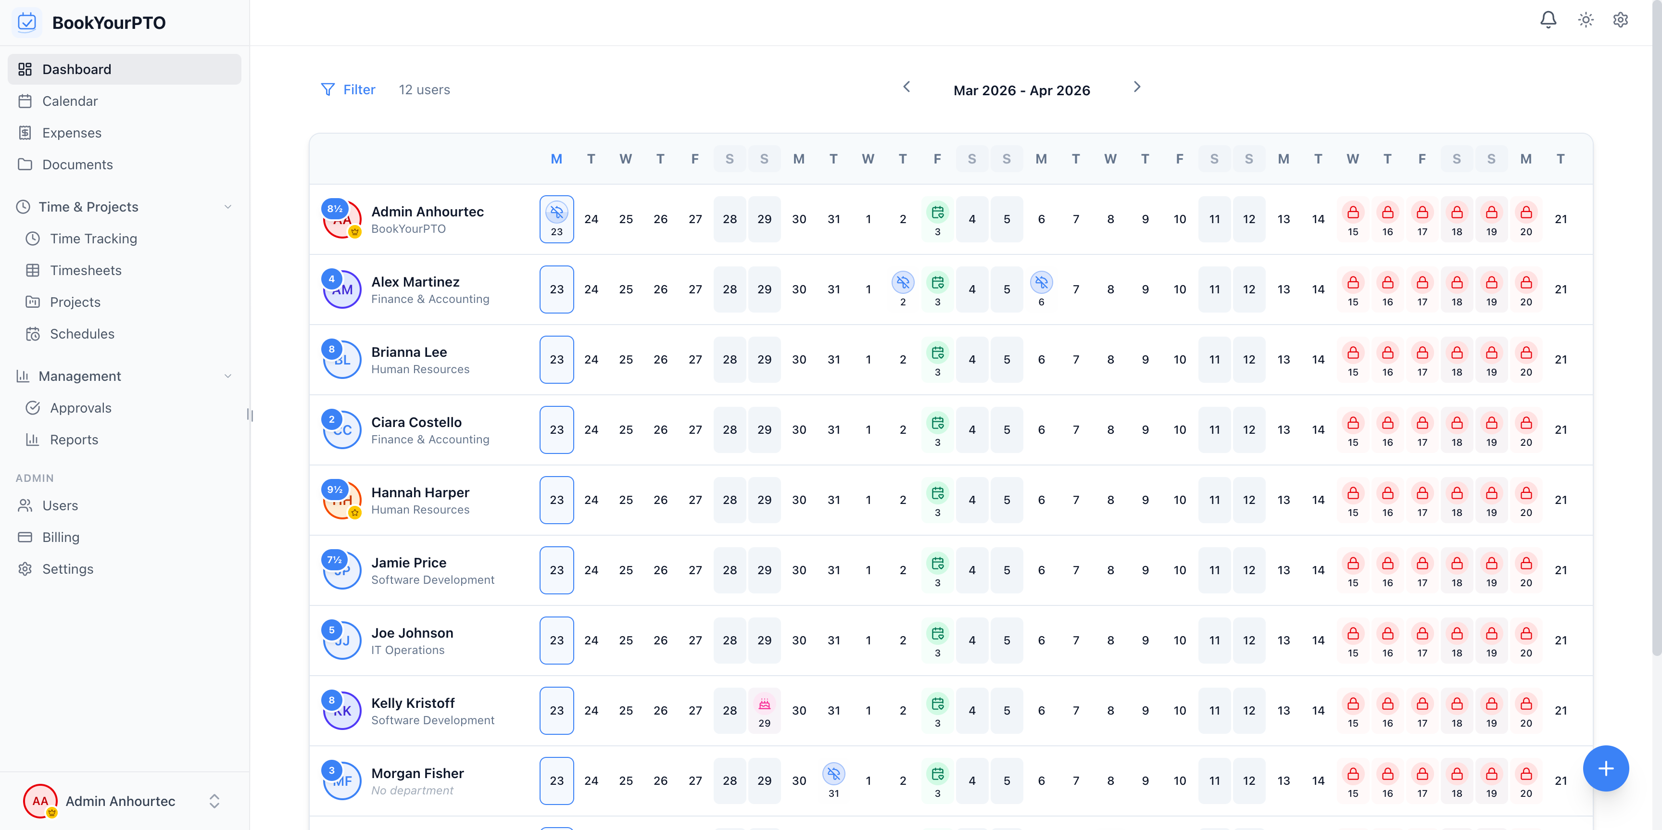Open the notifications bell
This screenshot has height=830, width=1662.
pyautogui.click(x=1549, y=19)
